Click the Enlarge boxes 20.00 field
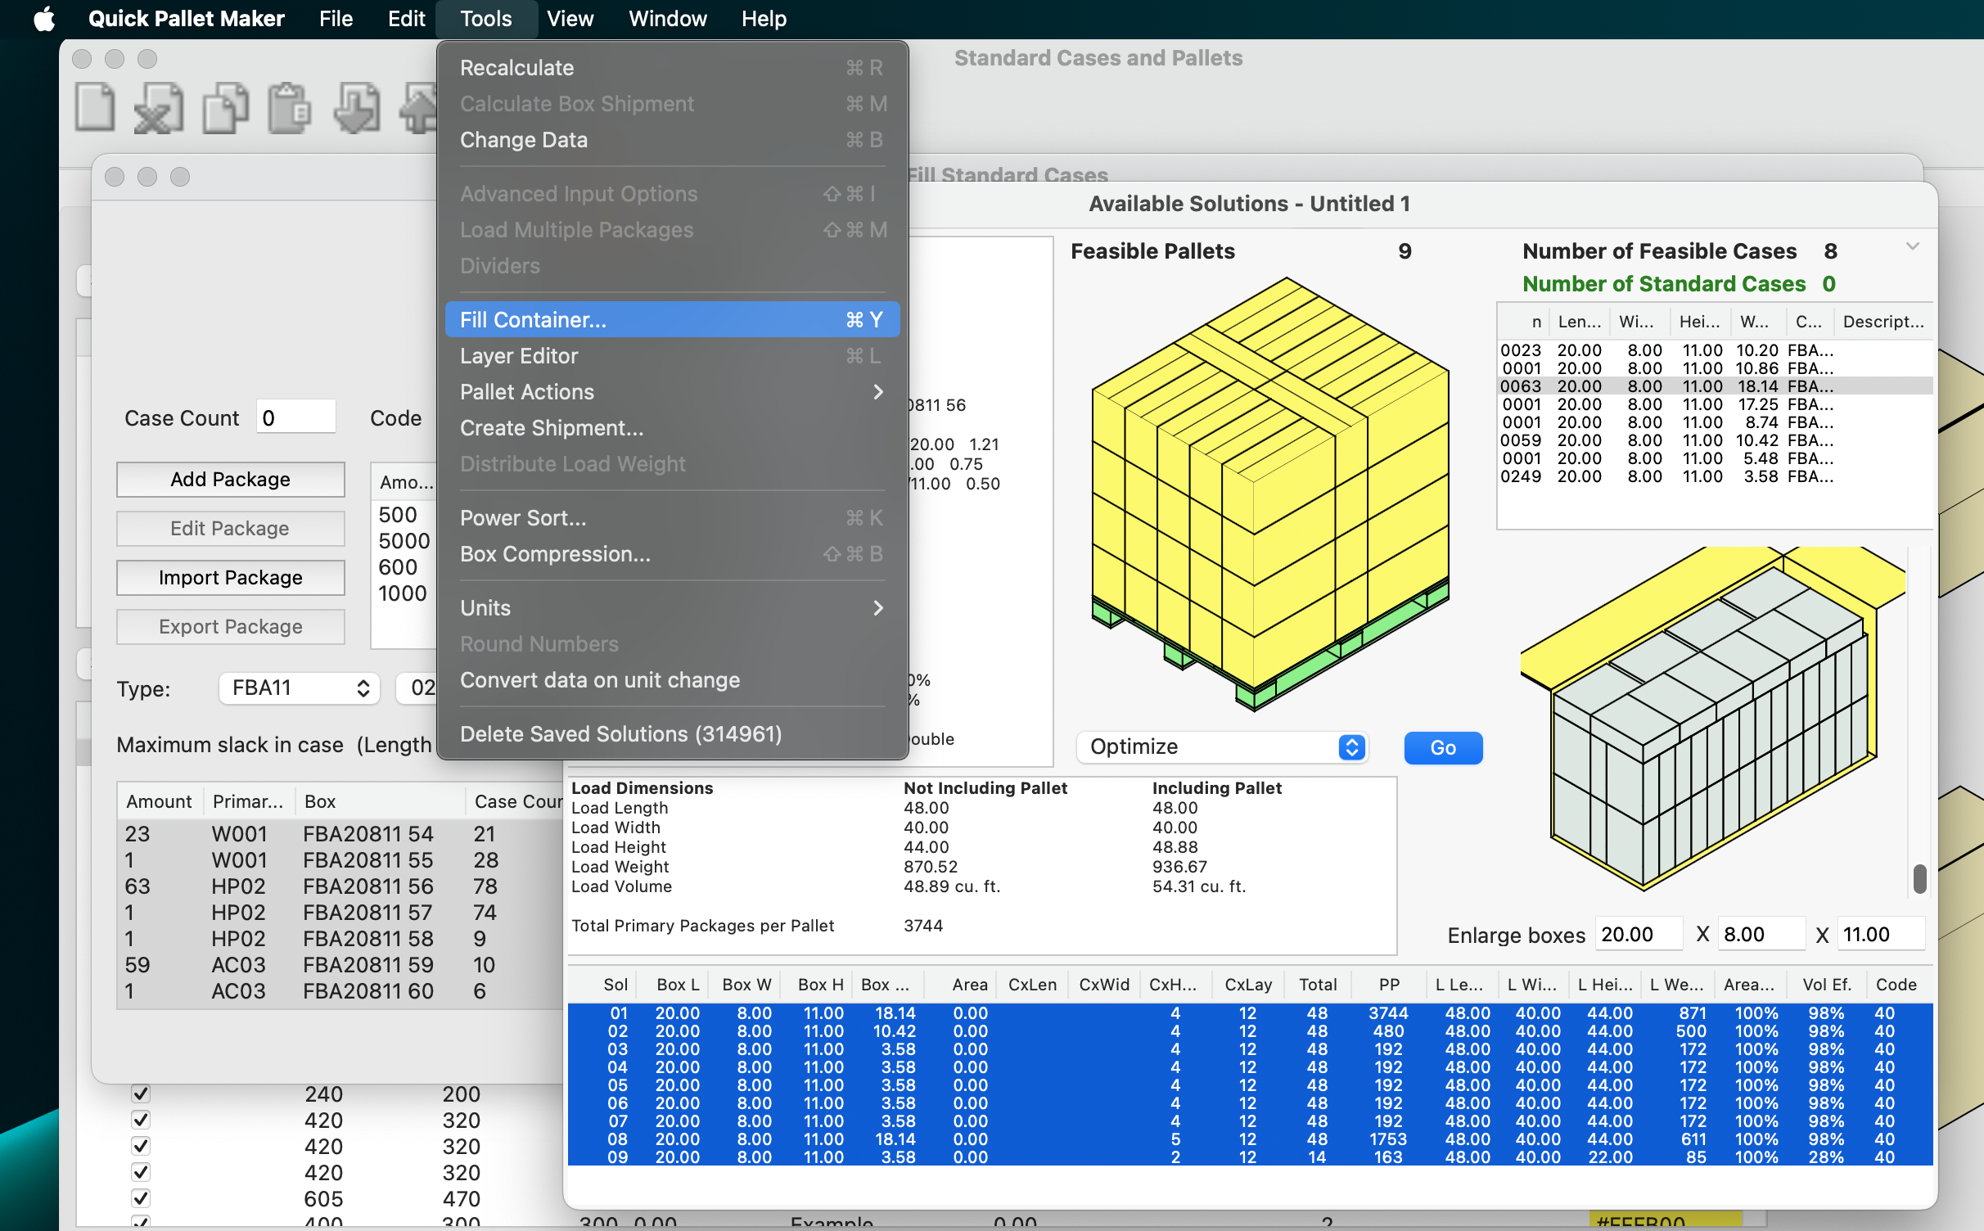 pyautogui.click(x=1639, y=934)
